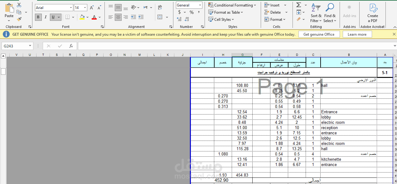397x184 pixels.
Task: Increase decimal places
Action: [x=179, y=19]
